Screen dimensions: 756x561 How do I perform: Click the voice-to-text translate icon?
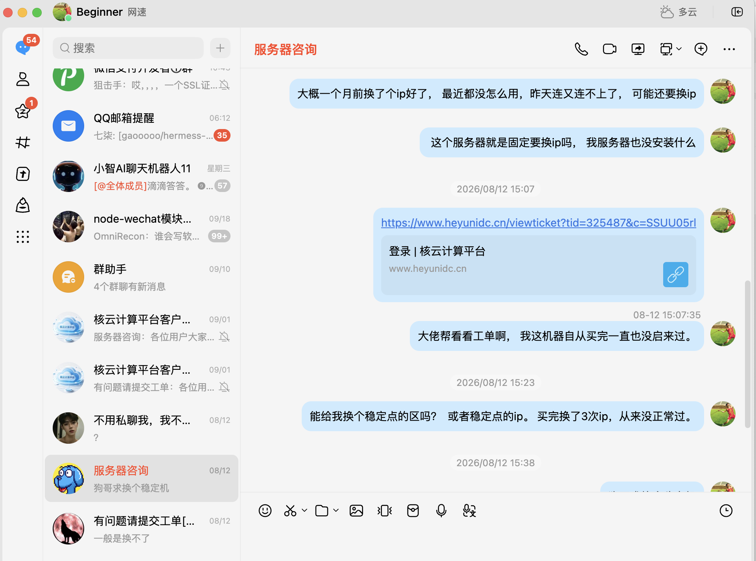(470, 511)
